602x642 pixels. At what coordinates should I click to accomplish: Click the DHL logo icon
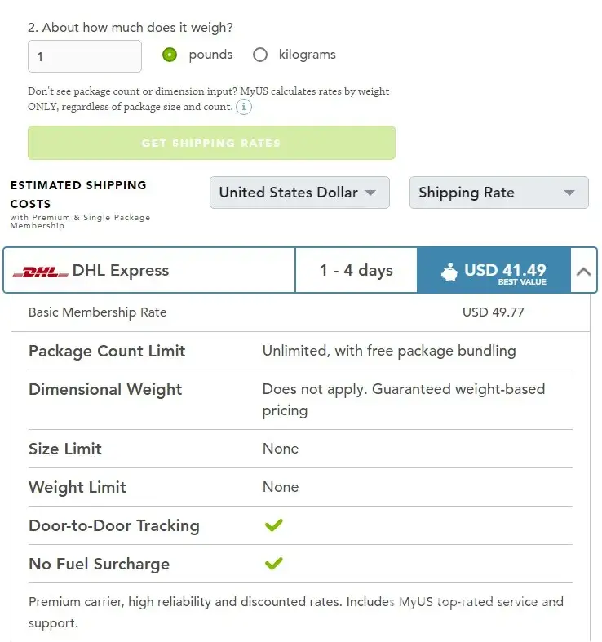41,272
